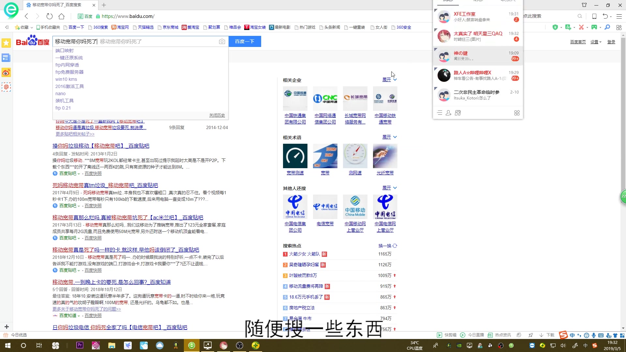
Task: Click undo closed tab icon
Action: 605,16
